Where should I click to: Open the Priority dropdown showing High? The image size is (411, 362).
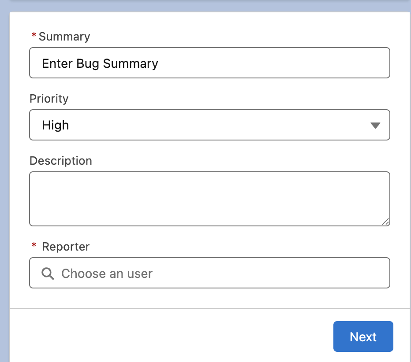click(209, 125)
